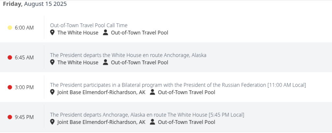
Task: Click the red status dot at 6:45 AM
Action: (x=10, y=58)
